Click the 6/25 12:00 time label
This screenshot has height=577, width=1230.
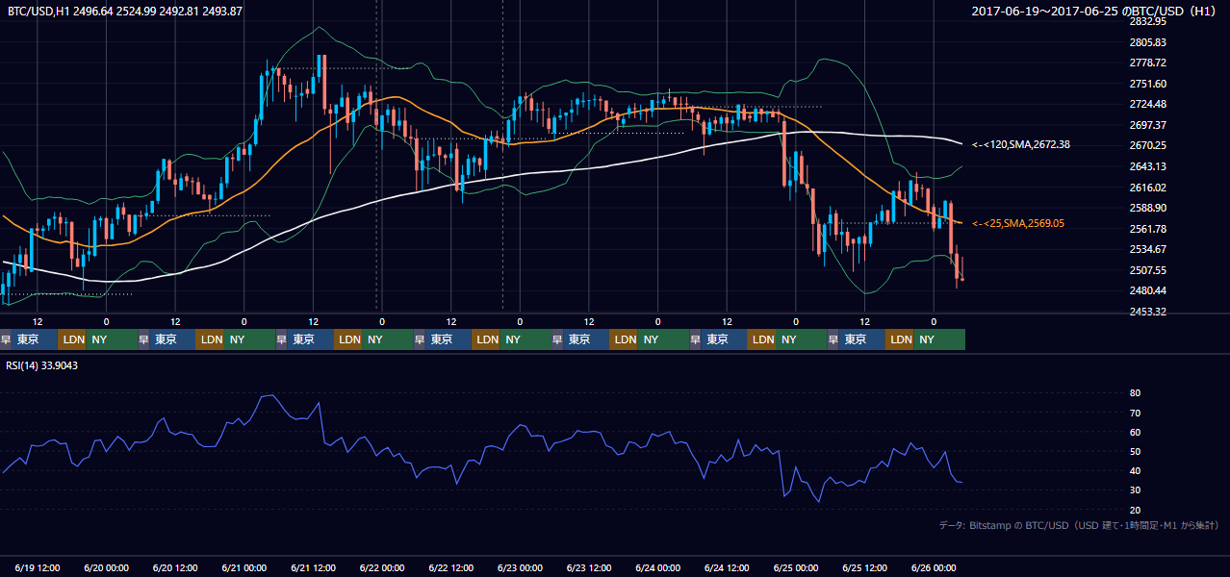coord(864,567)
